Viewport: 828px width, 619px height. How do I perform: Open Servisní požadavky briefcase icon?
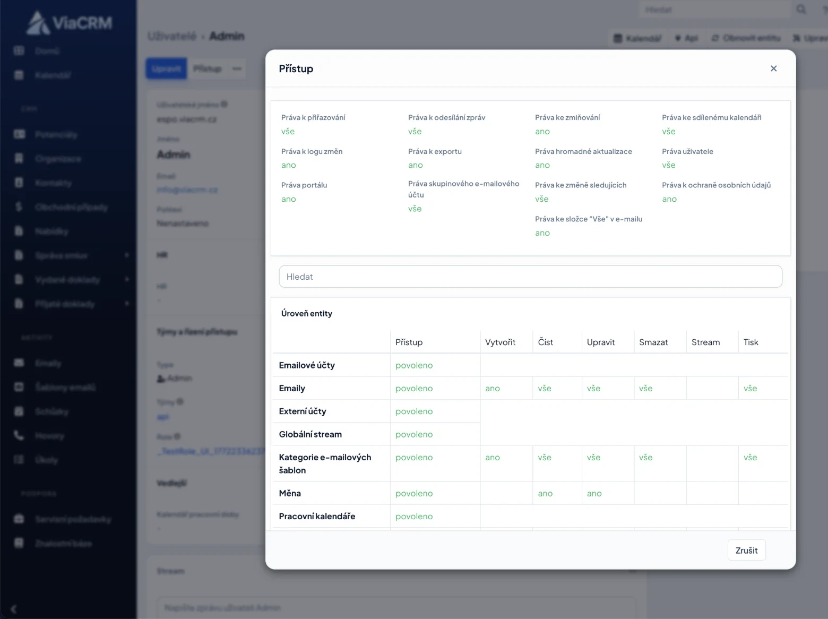coord(19,519)
